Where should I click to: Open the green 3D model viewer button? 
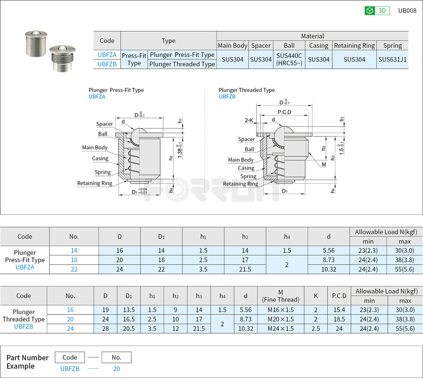coord(377,11)
